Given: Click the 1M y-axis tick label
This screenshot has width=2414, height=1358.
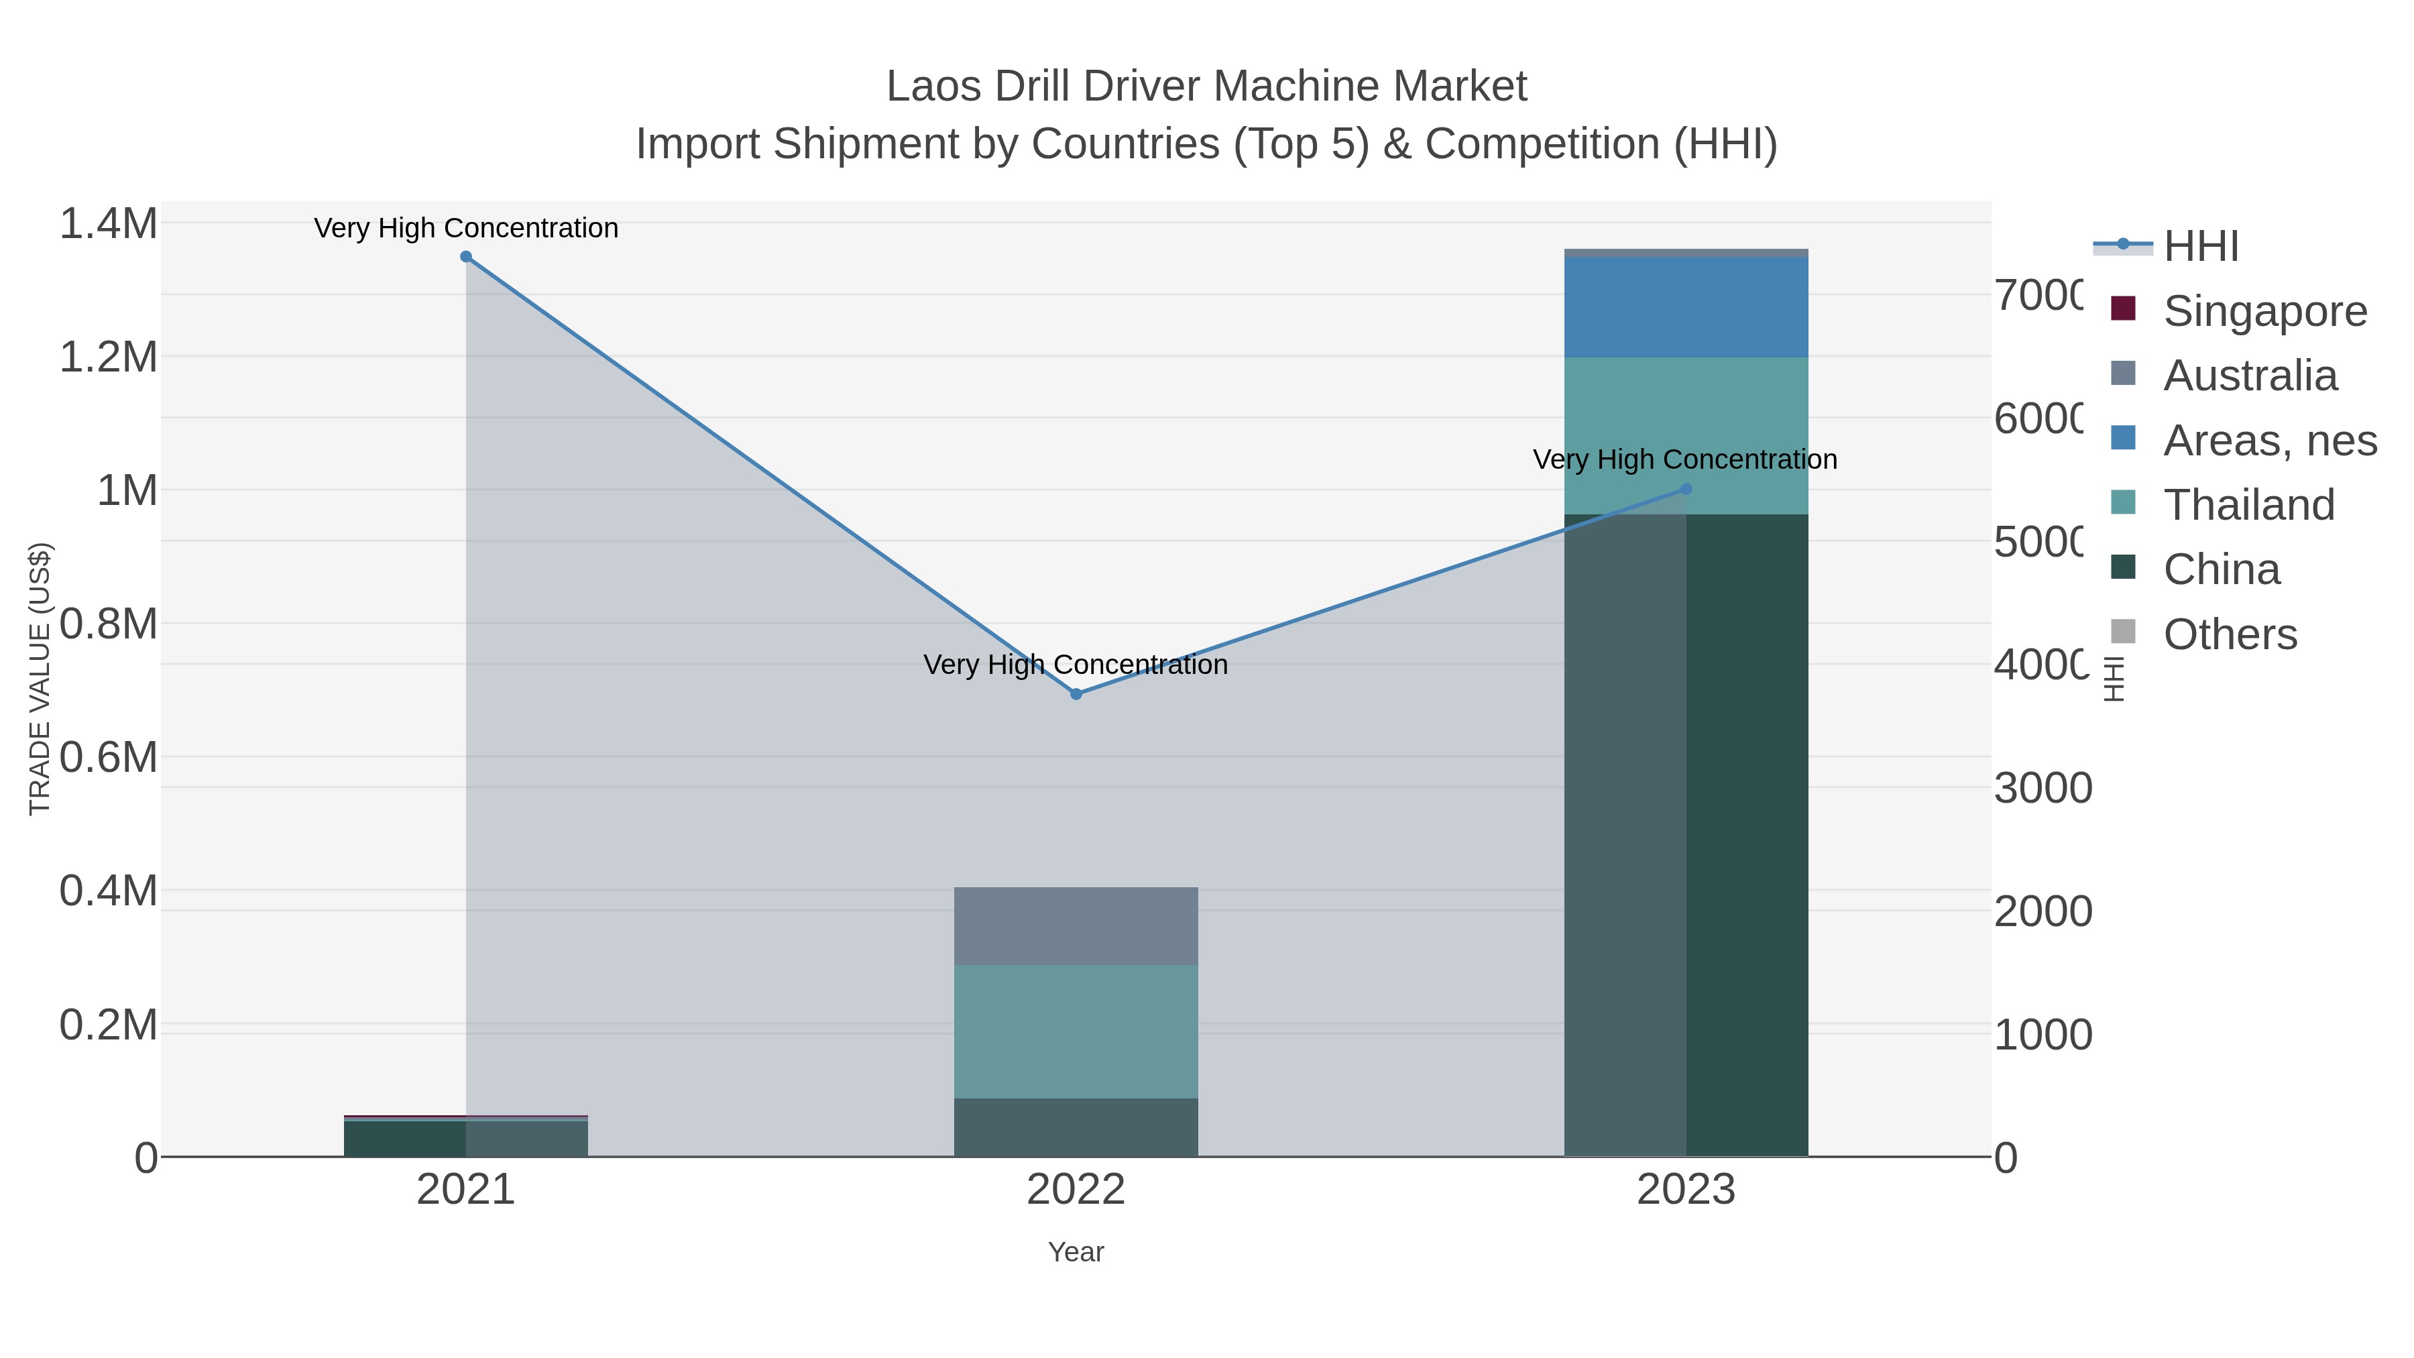Looking at the screenshot, I should click(127, 490).
